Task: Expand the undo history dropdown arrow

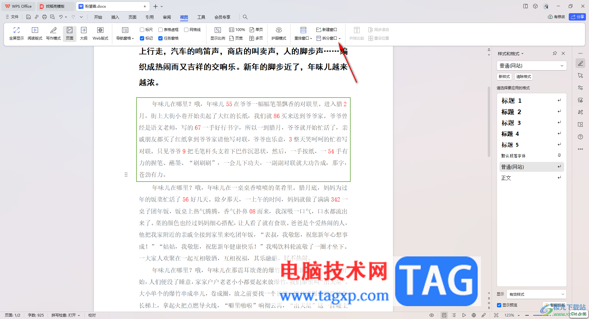Action: tap(66, 17)
